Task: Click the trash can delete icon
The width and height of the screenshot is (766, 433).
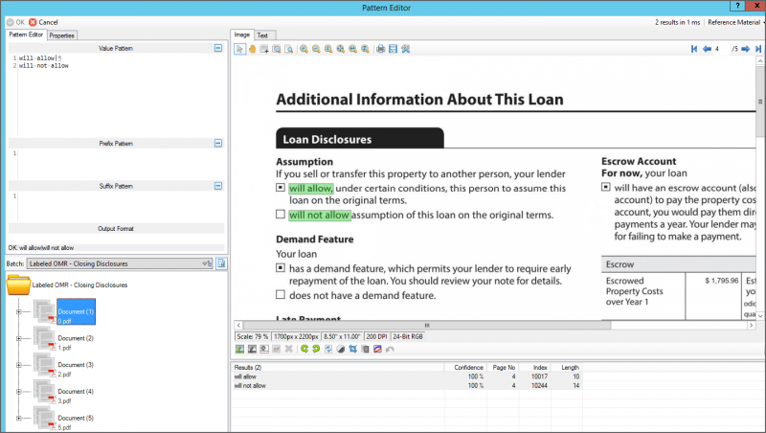Action: coord(365,349)
